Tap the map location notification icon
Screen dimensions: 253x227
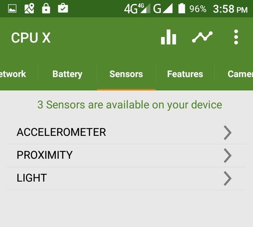click(x=29, y=8)
